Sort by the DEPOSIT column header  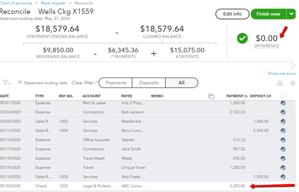pyautogui.click(x=260, y=96)
